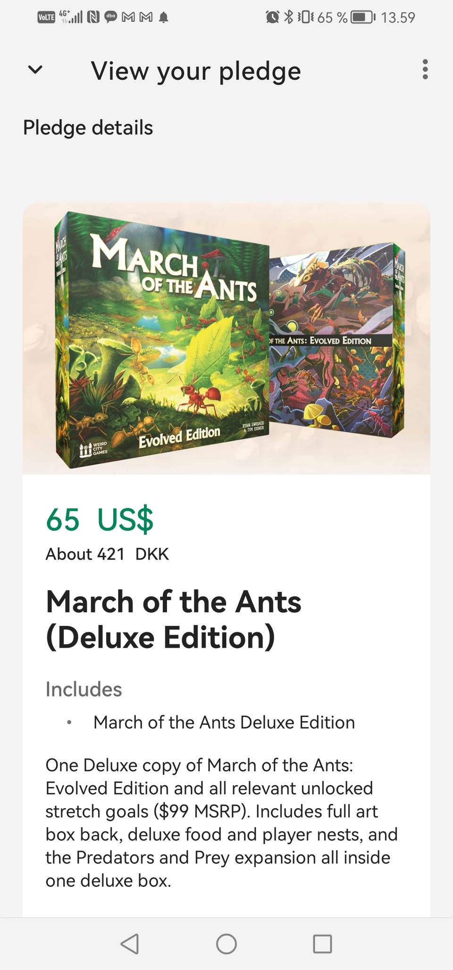Tap the battery indicator icon
453x970 pixels.
(x=362, y=17)
